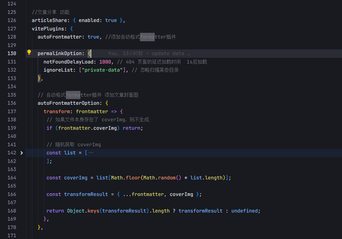342x239 pixels.
Task: Click line number 142 in the gutter
Action: pos(12,153)
